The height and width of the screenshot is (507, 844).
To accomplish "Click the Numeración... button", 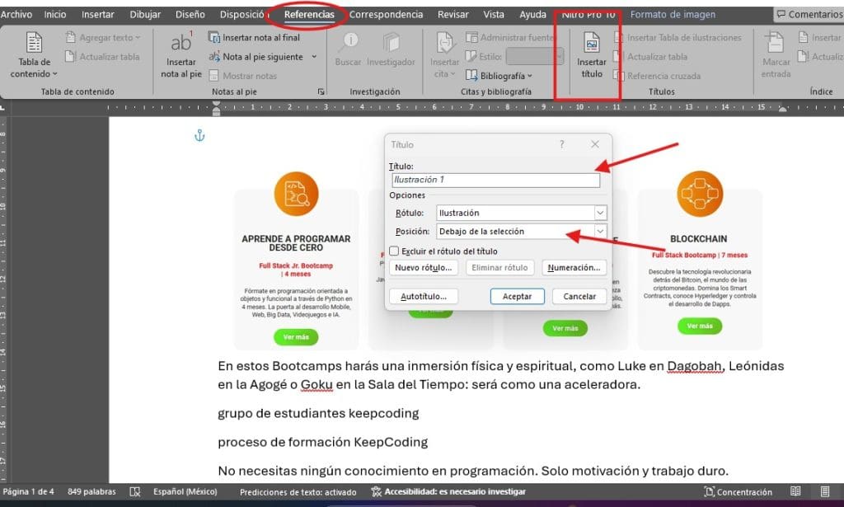I will pos(575,268).
